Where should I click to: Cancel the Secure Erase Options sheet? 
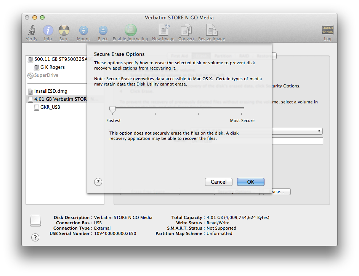(219, 182)
